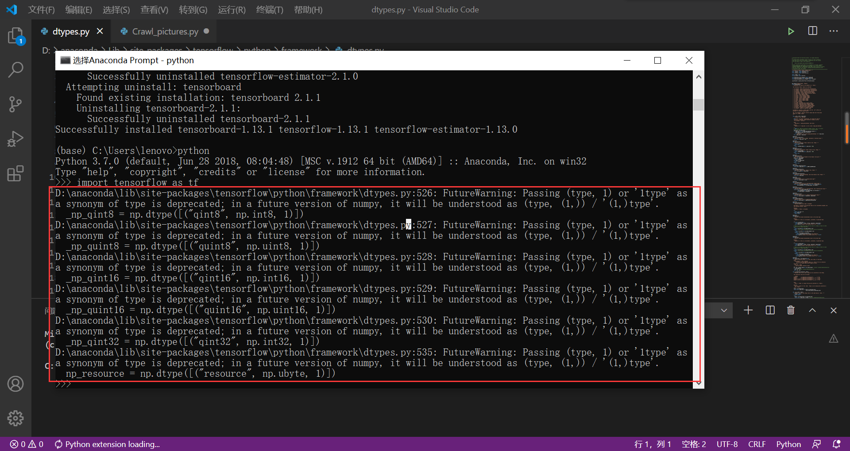Change end of line sequence CRLF
The width and height of the screenshot is (850, 451).
(x=757, y=444)
